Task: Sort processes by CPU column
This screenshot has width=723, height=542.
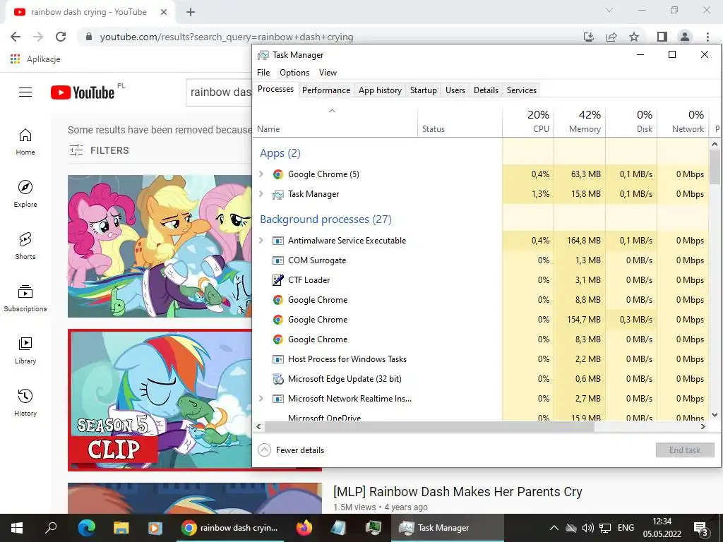Action: (x=528, y=122)
